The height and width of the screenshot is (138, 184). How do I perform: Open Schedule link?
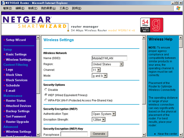pos(13,85)
